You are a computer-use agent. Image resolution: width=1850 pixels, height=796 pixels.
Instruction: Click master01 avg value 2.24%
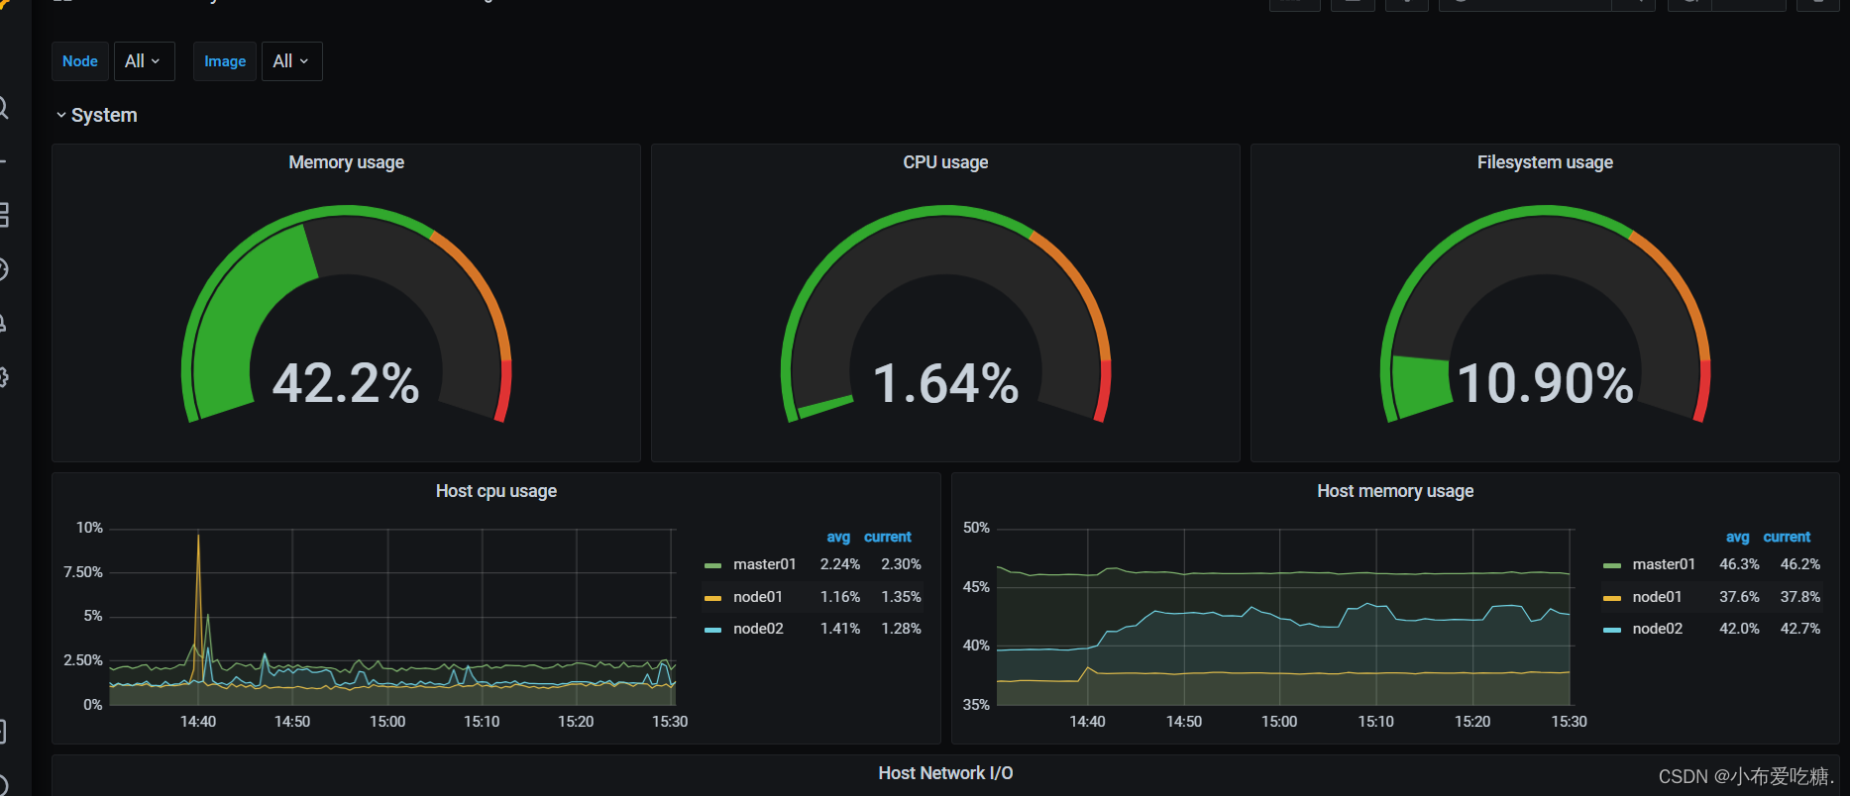[840, 564]
